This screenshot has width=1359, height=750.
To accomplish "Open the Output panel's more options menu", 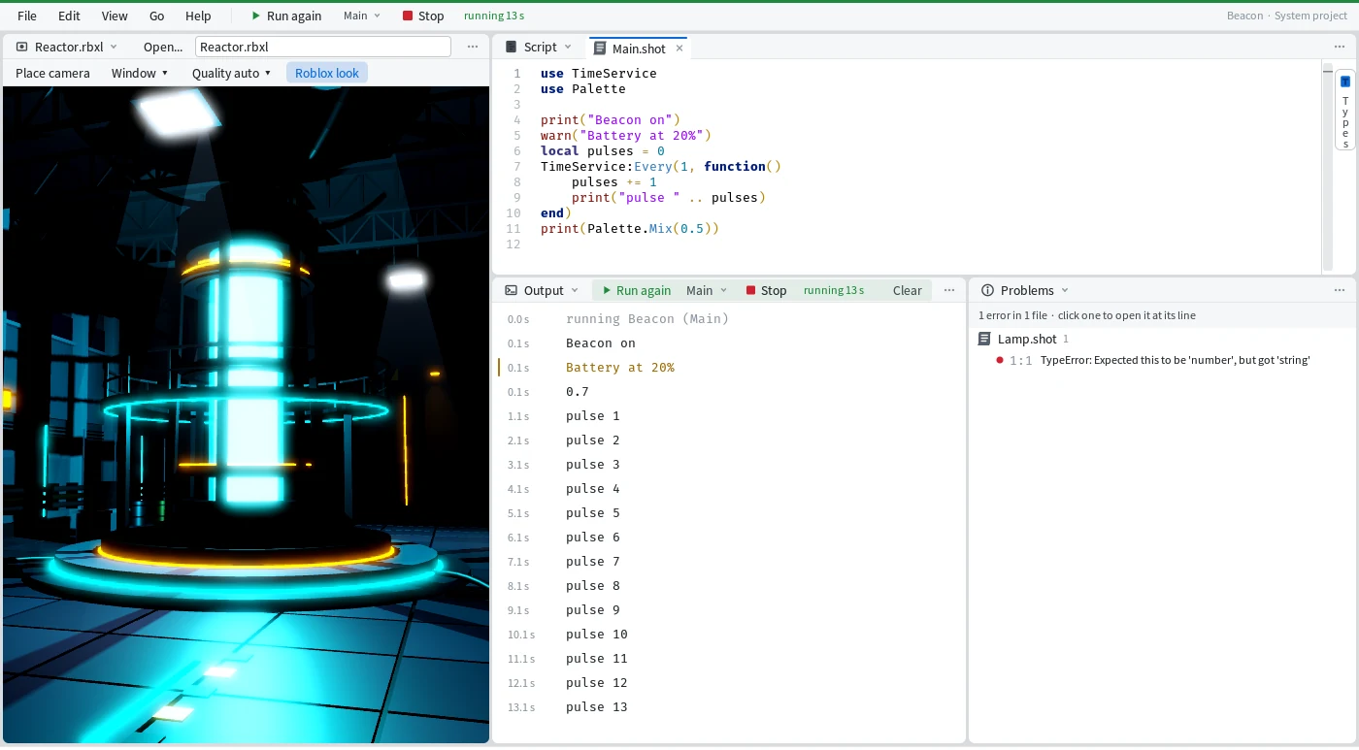I will point(949,290).
